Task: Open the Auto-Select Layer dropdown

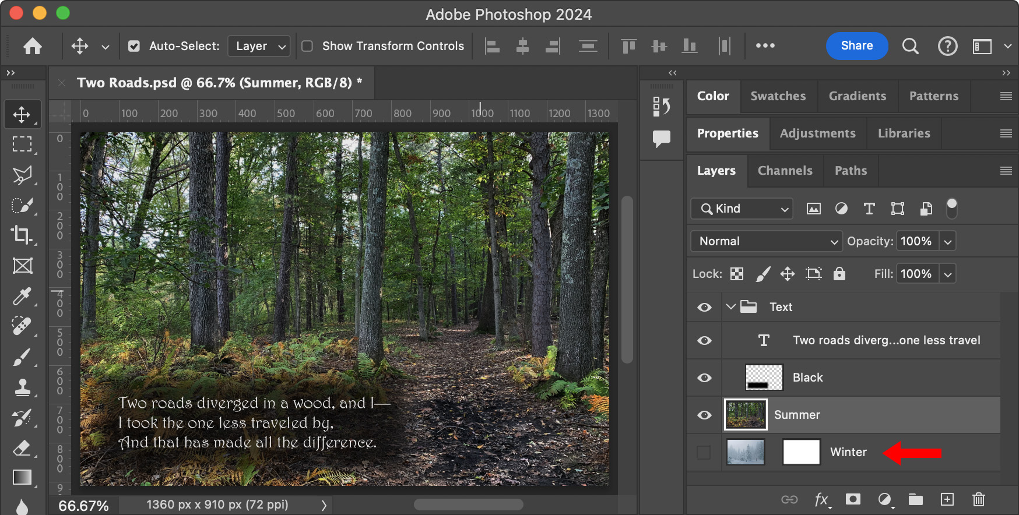Action: tap(259, 46)
